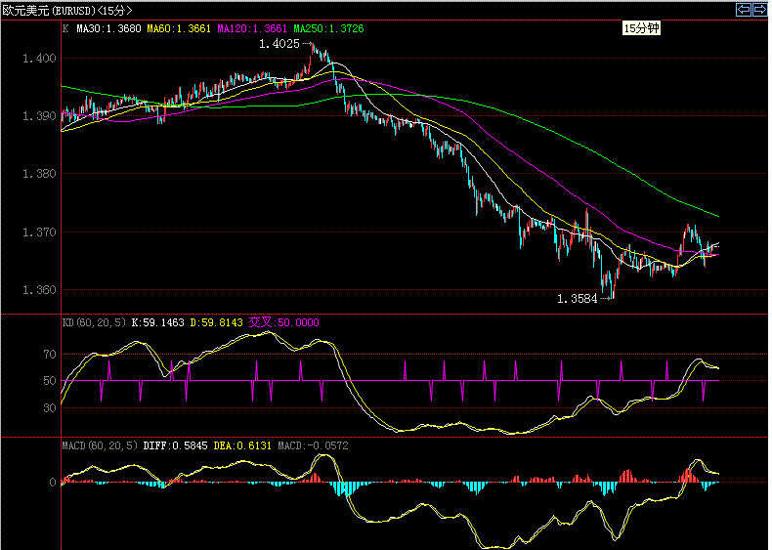Click the 交叉:50.0000 label

click(x=284, y=322)
